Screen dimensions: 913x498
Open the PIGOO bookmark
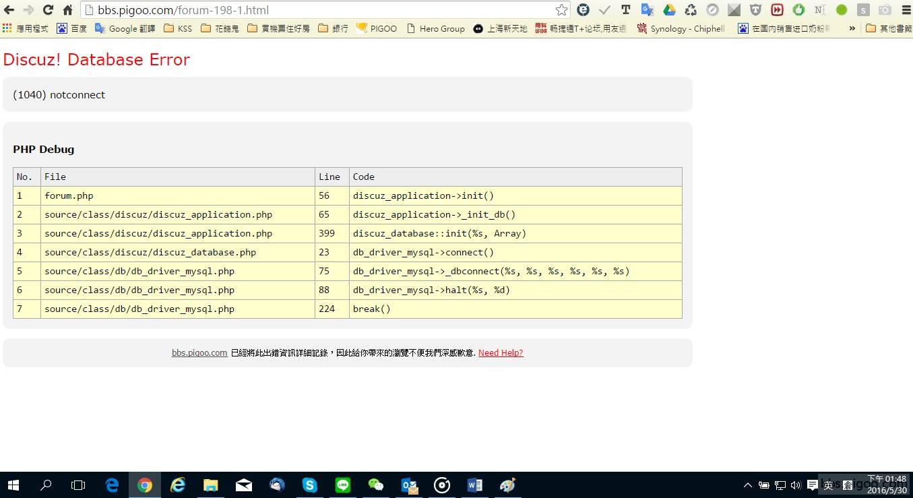377,28
